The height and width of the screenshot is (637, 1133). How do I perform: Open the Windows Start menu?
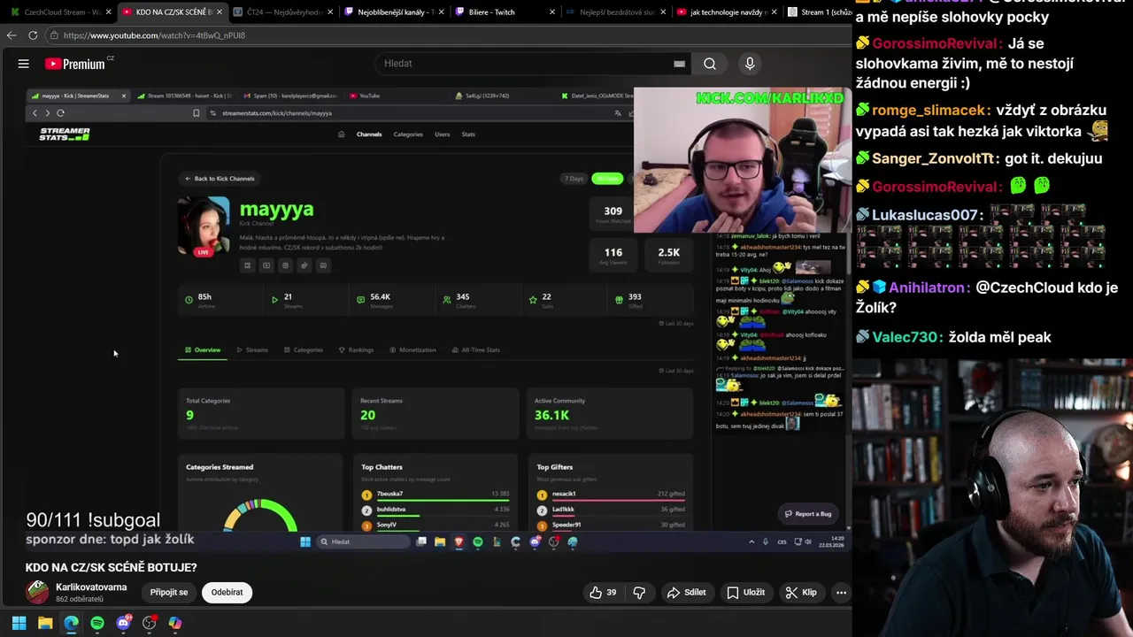pyautogui.click(x=19, y=623)
